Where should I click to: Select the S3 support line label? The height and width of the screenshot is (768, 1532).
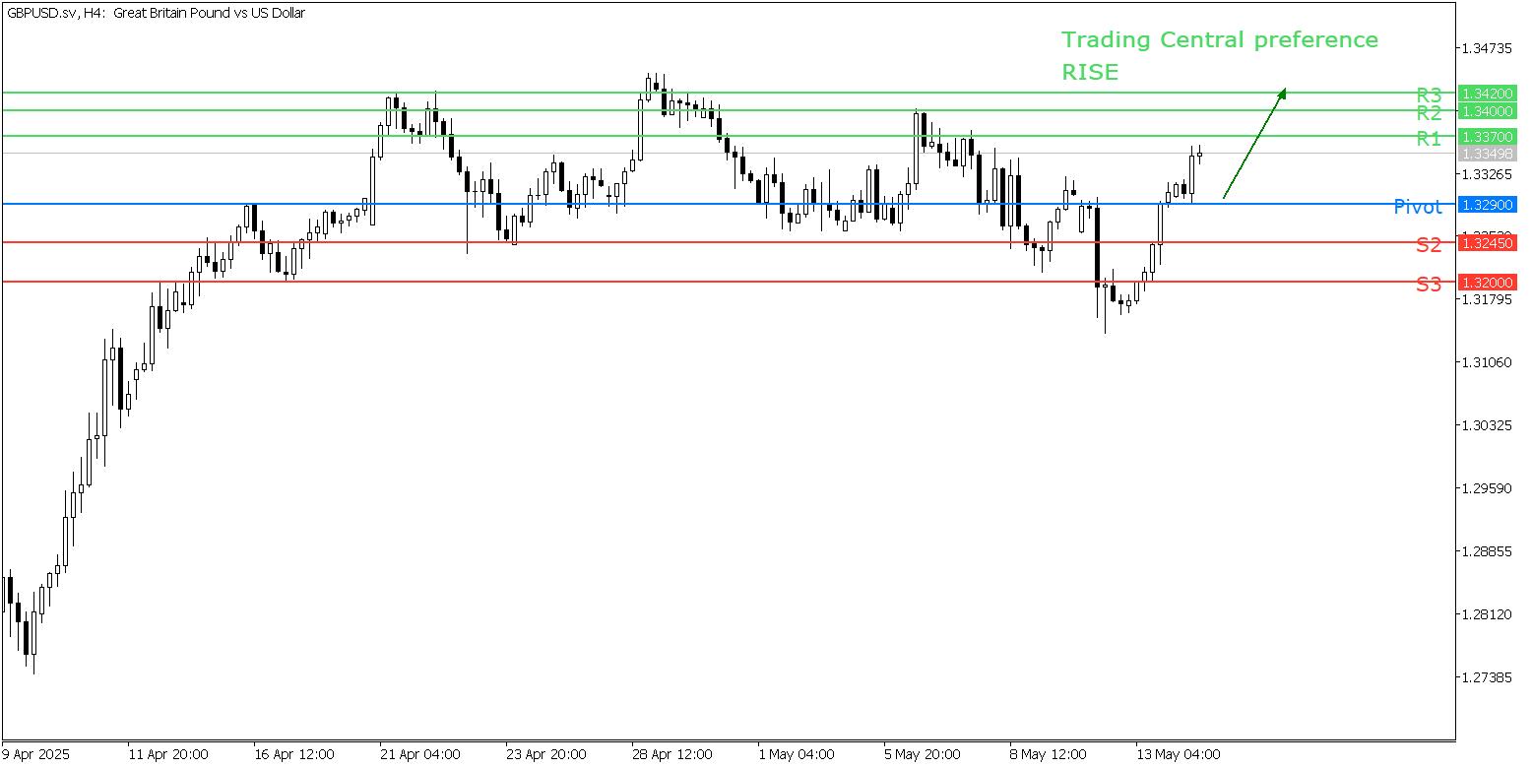click(1429, 284)
